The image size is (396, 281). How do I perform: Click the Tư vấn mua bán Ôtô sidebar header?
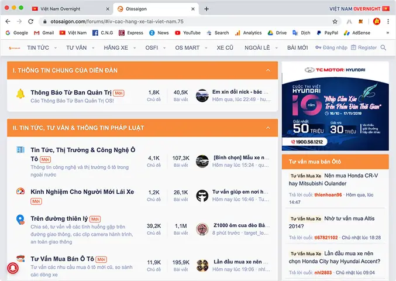tap(335, 162)
